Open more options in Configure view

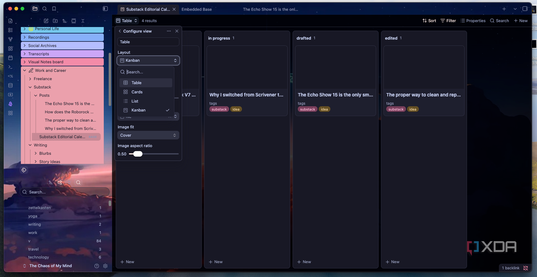(169, 31)
